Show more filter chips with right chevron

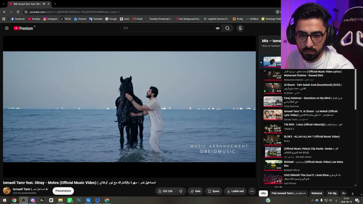353,194
